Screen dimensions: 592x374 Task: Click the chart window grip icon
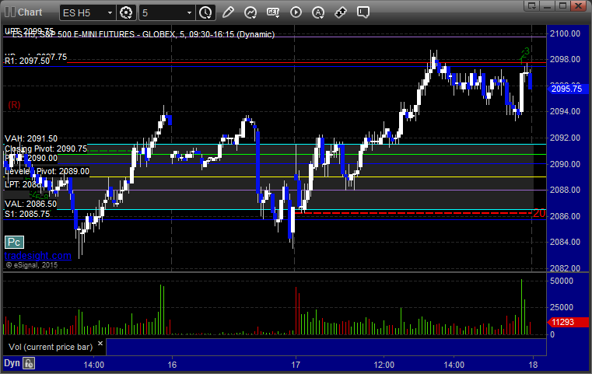pyautogui.click(x=10, y=12)
